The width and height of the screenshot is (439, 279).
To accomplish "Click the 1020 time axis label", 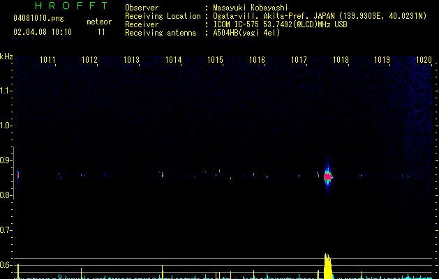I will coord(424,59).
